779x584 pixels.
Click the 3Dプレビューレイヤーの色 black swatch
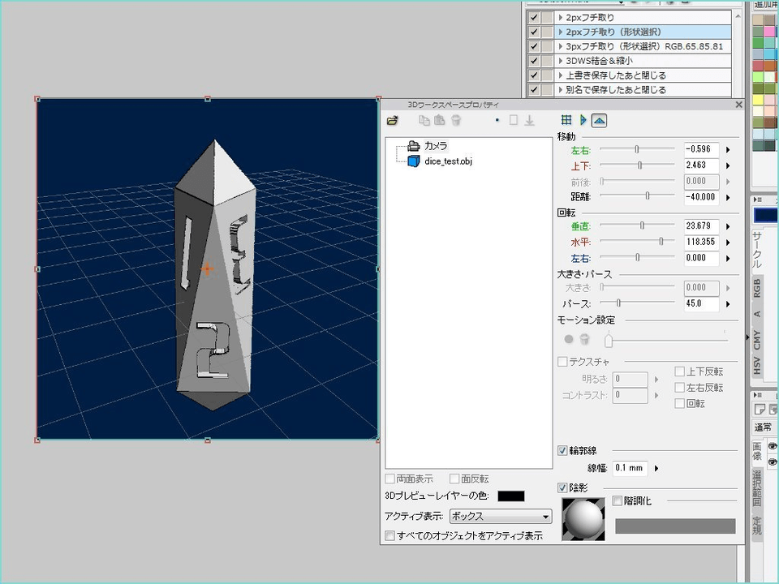510,496
